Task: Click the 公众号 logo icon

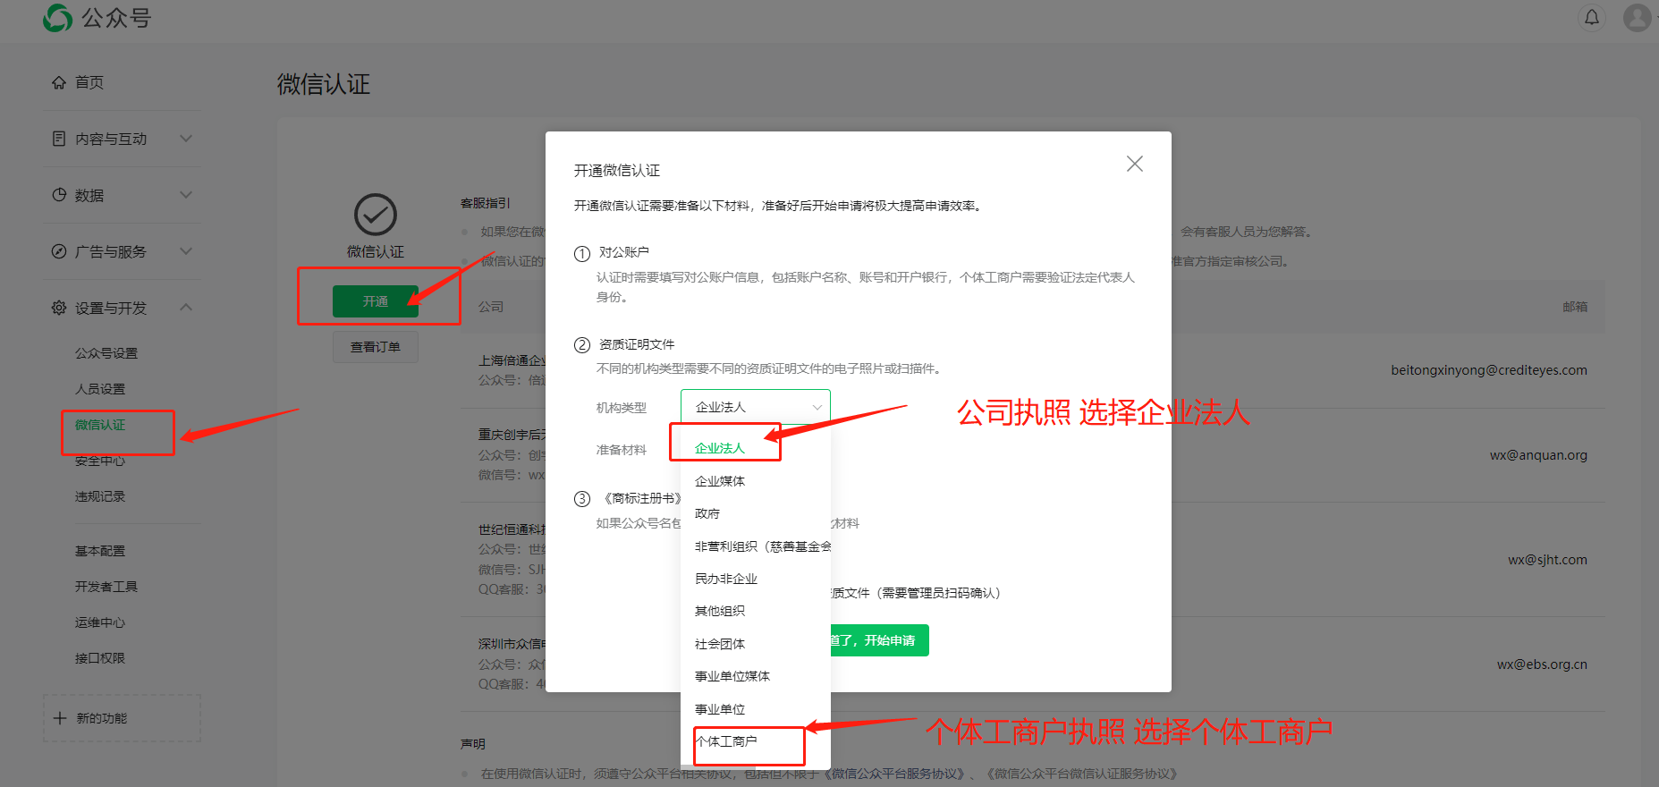Action: tap(58, 17)
